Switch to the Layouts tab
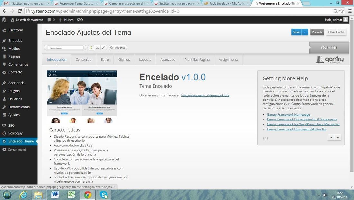Viewport: 354px width, 200px height. pos(145,60)
